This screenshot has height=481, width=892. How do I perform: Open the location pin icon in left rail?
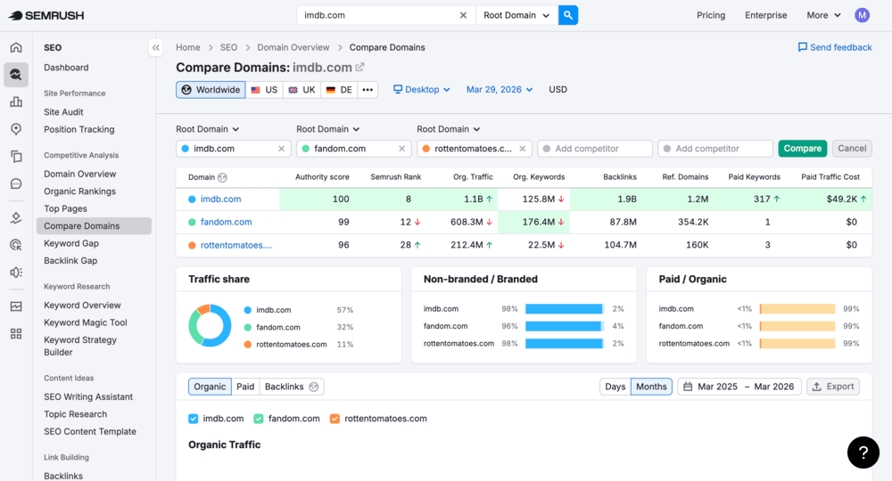[x=16, y=129]
